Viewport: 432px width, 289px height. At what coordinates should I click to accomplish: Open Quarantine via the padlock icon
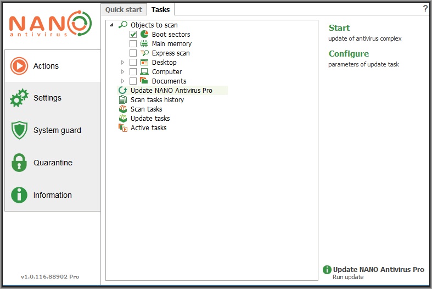coord(19,163)
